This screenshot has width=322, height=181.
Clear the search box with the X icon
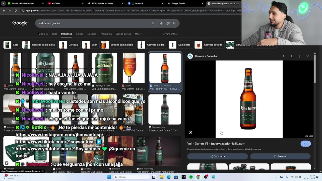tap(153, 23)
